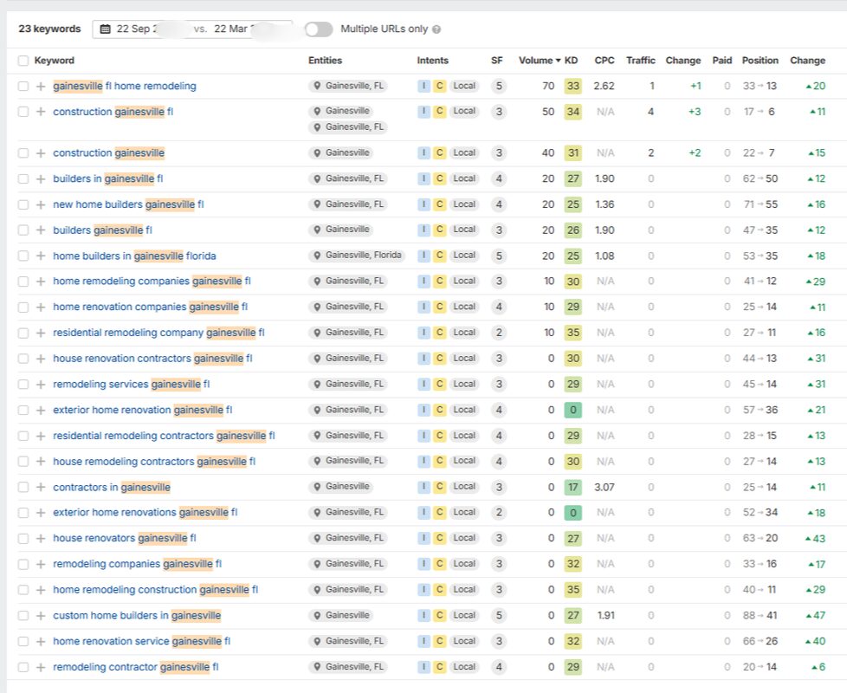Click the Traffic column header
847x693 pixels.
pos(640,61)
